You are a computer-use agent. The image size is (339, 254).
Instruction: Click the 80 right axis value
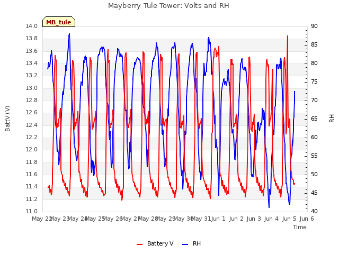(314, 63)
